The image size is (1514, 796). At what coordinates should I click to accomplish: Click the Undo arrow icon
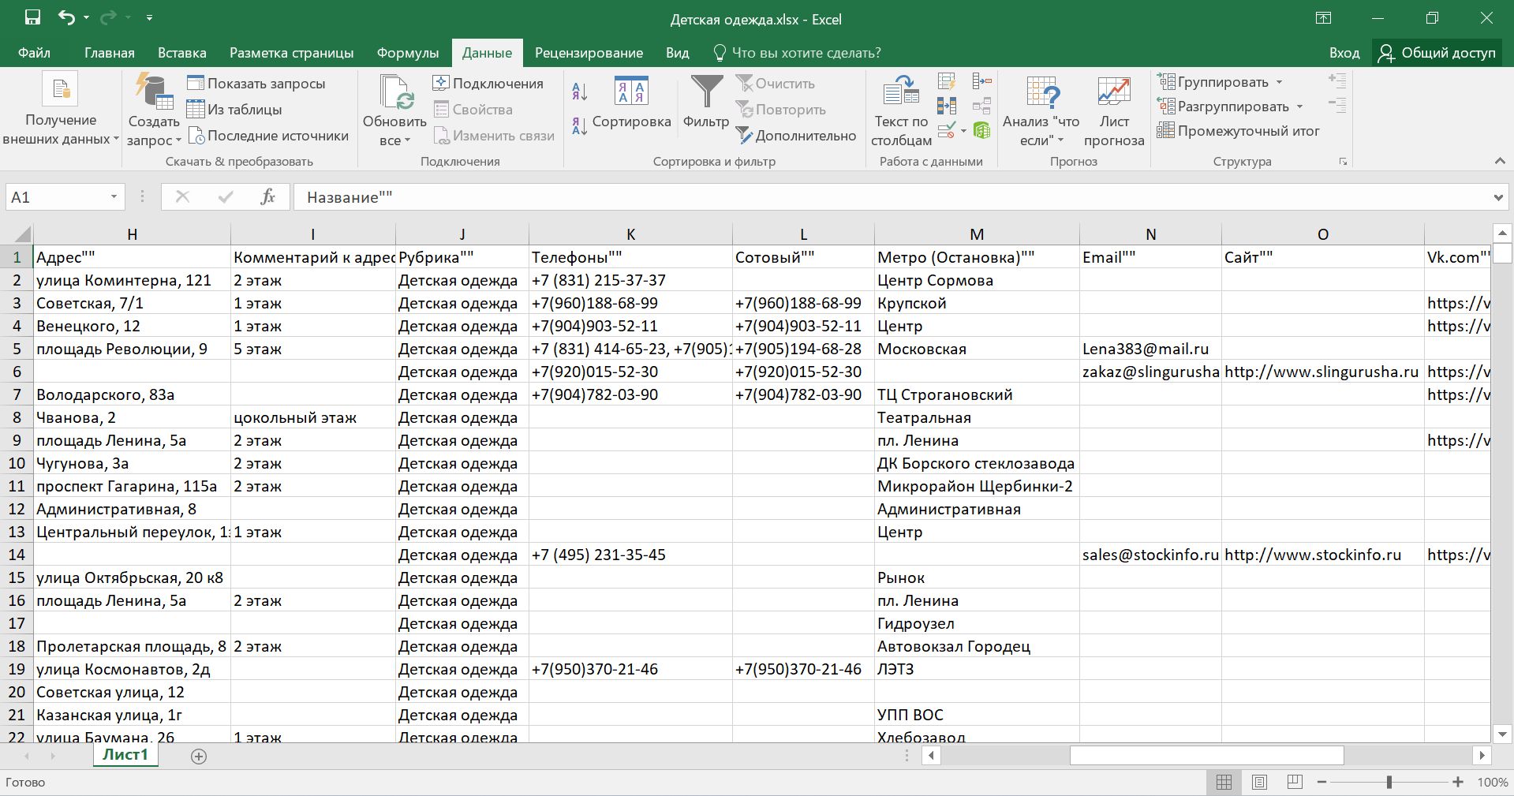pyautogui.click(x=66, y=18)
